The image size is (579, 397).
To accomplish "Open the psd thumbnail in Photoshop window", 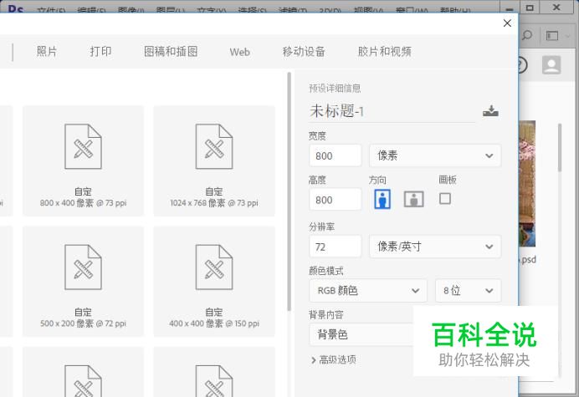I will point(527,184).
